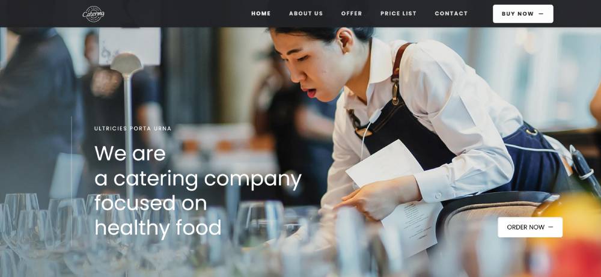Click the 'a catering company' headline line
Viewport: 601px width, 277px height.
pos(198,178)
